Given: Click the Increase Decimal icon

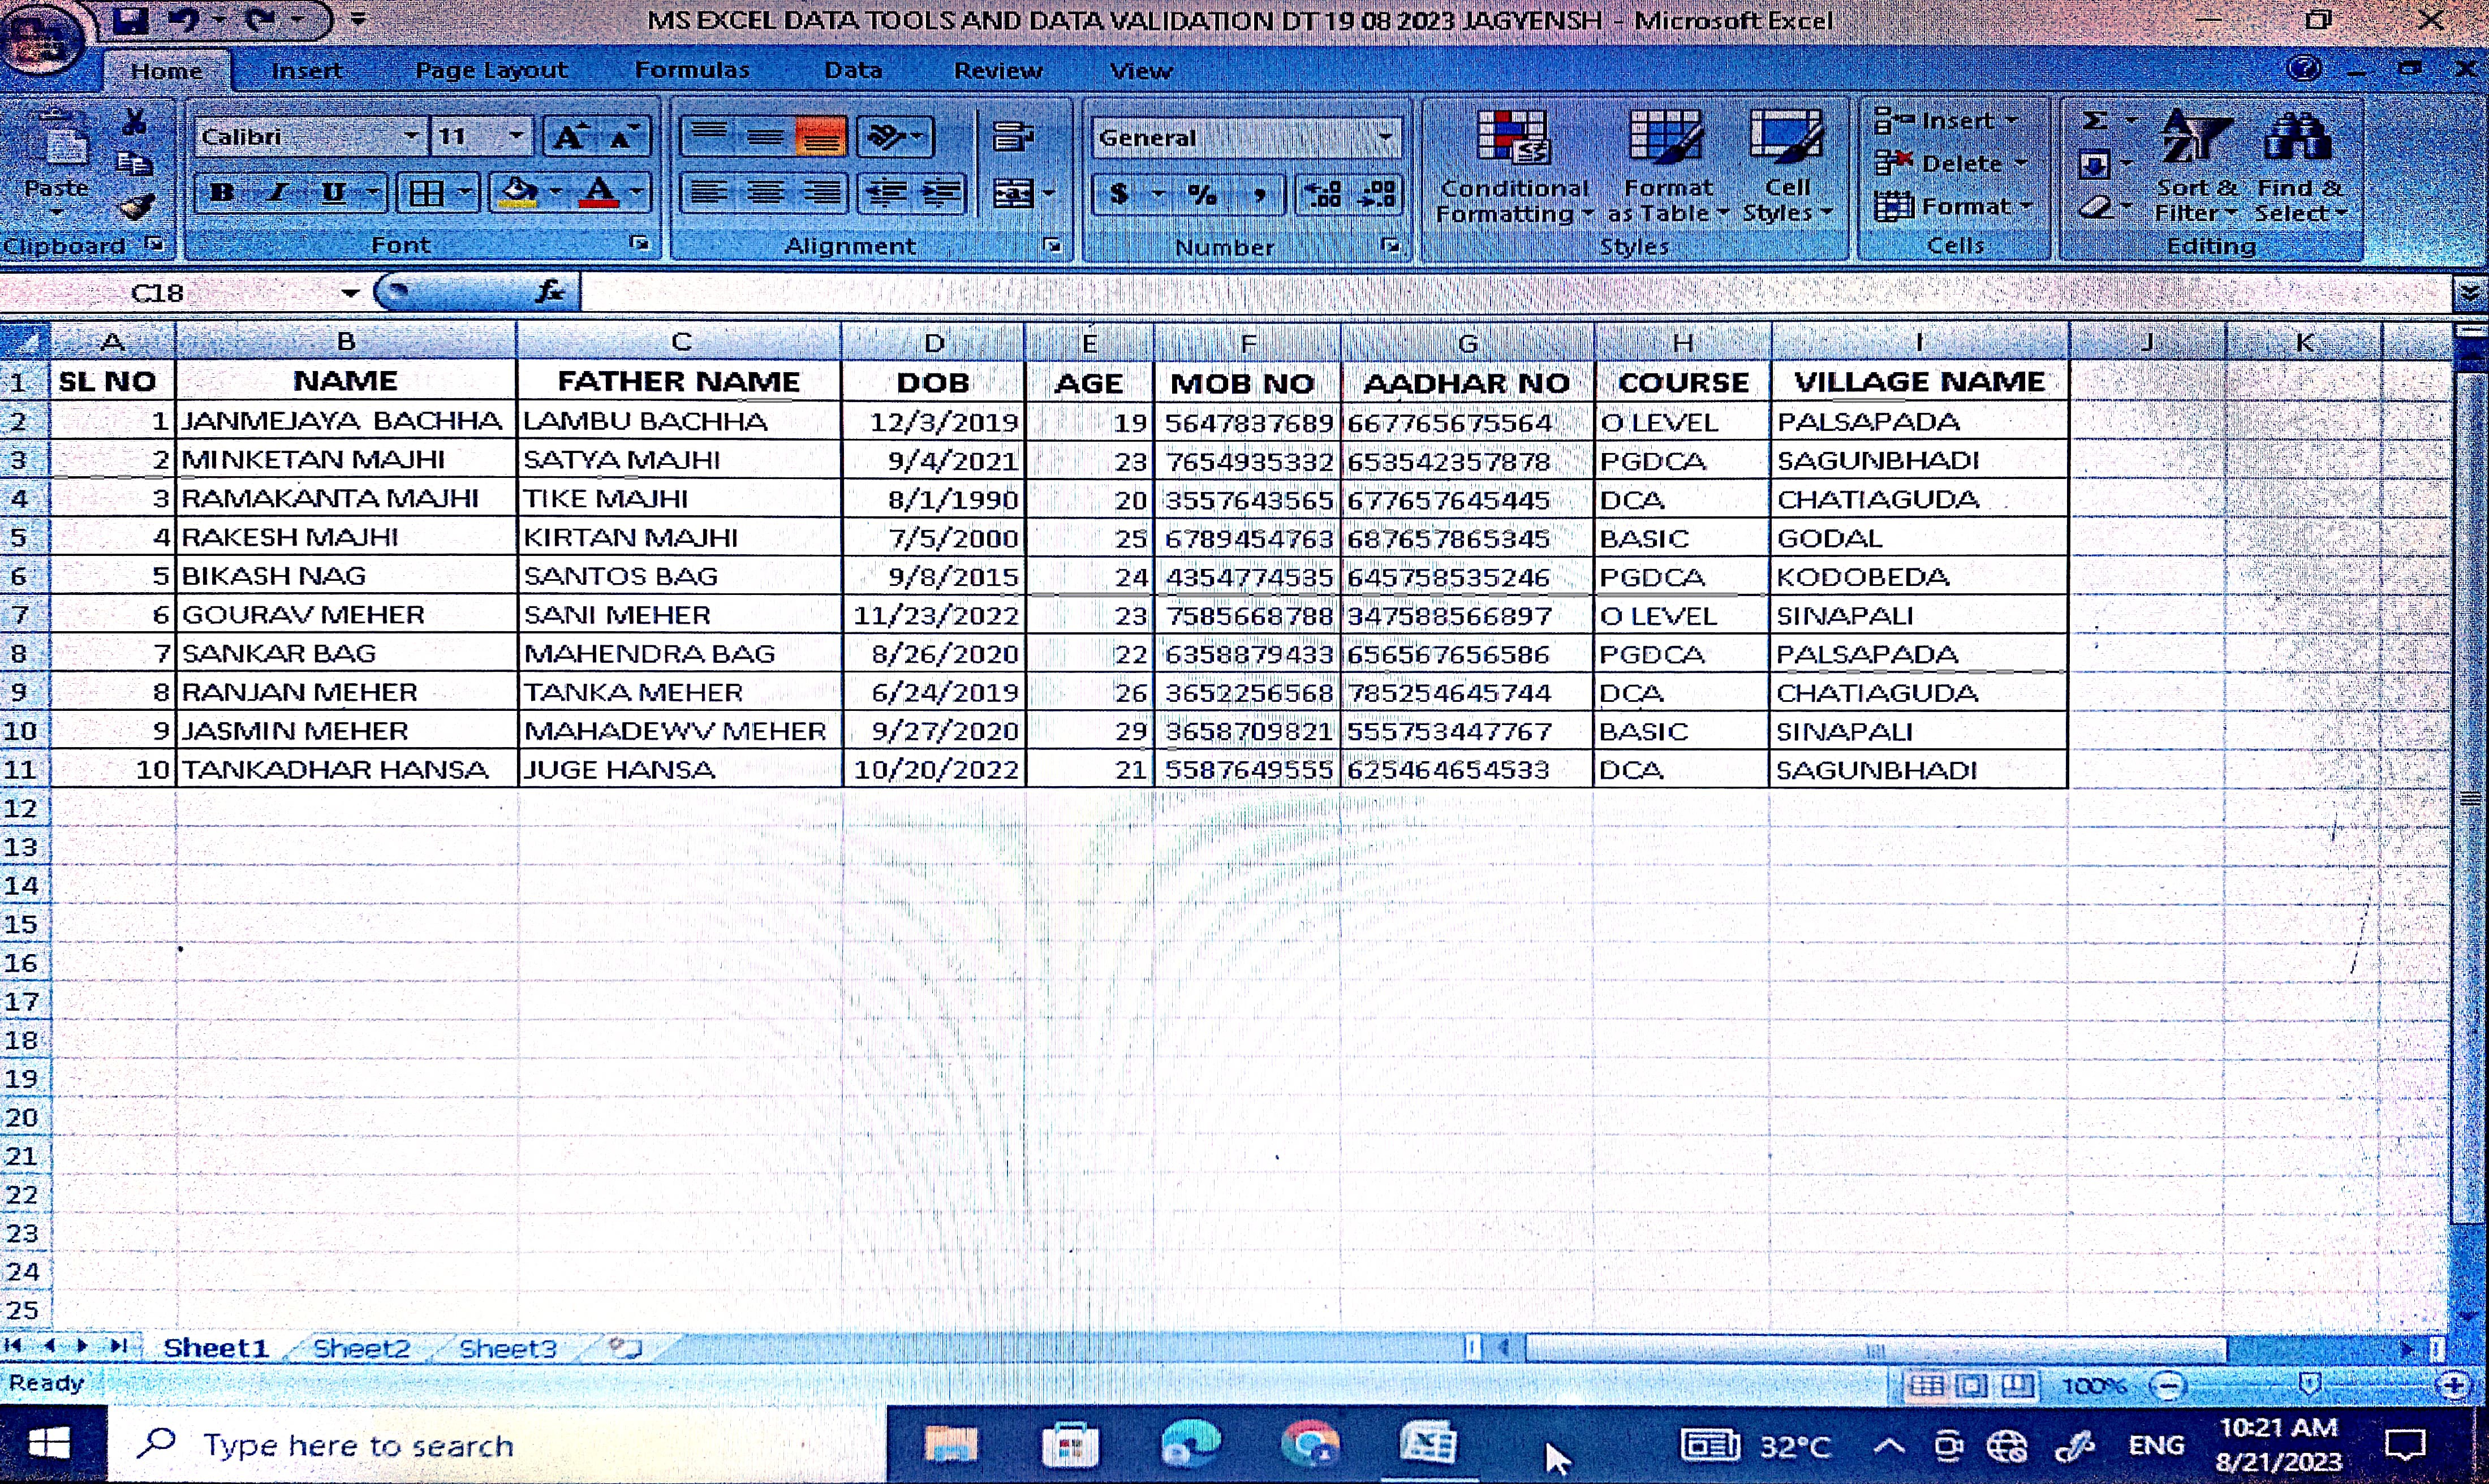Looking at the screenshot, I should (1323, 193).
